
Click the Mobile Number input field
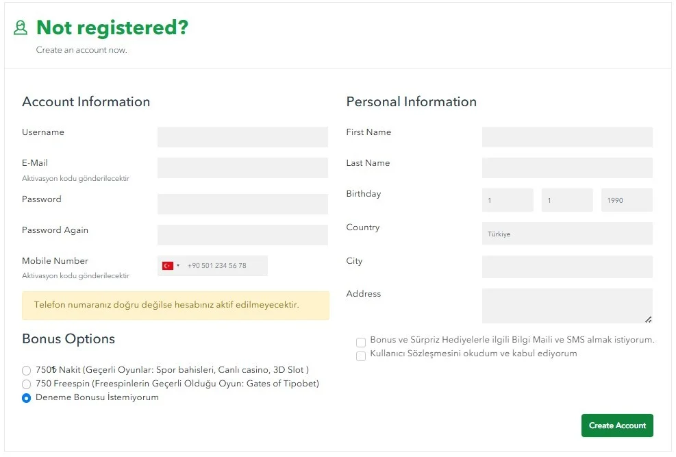(x=225, y=266)
